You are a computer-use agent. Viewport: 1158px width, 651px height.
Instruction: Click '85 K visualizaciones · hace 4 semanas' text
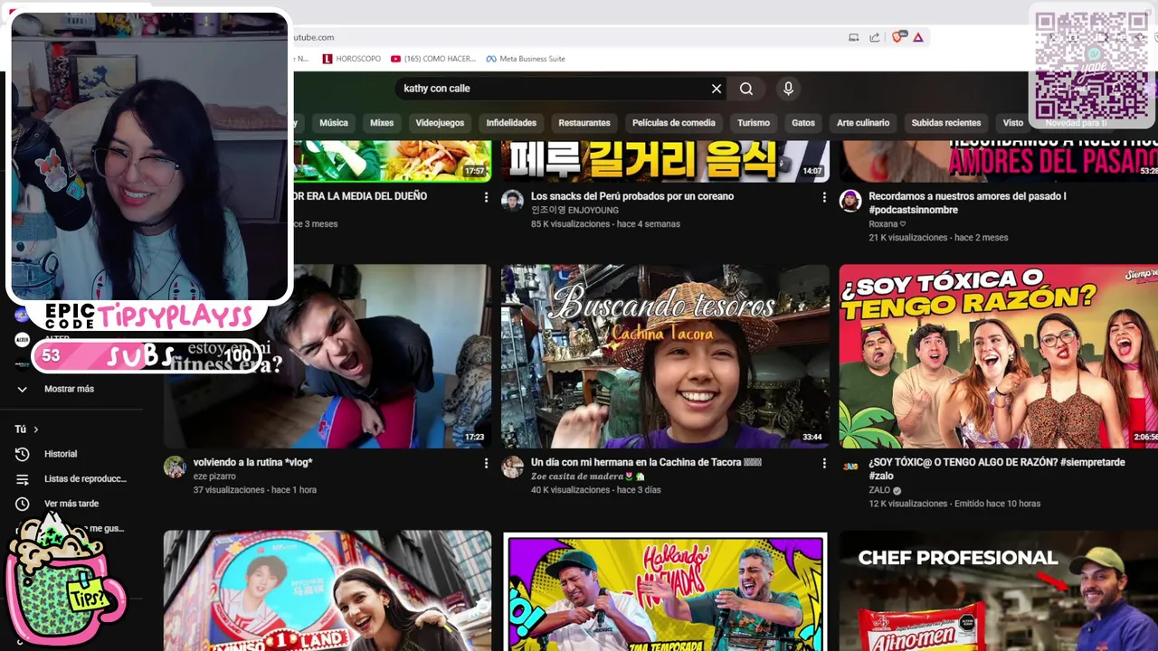[605, 224]
